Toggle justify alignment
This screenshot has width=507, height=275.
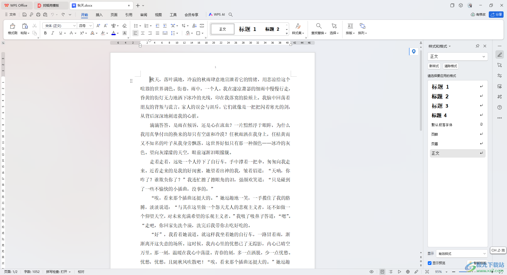pyautogui.click(x=157, y=33)
